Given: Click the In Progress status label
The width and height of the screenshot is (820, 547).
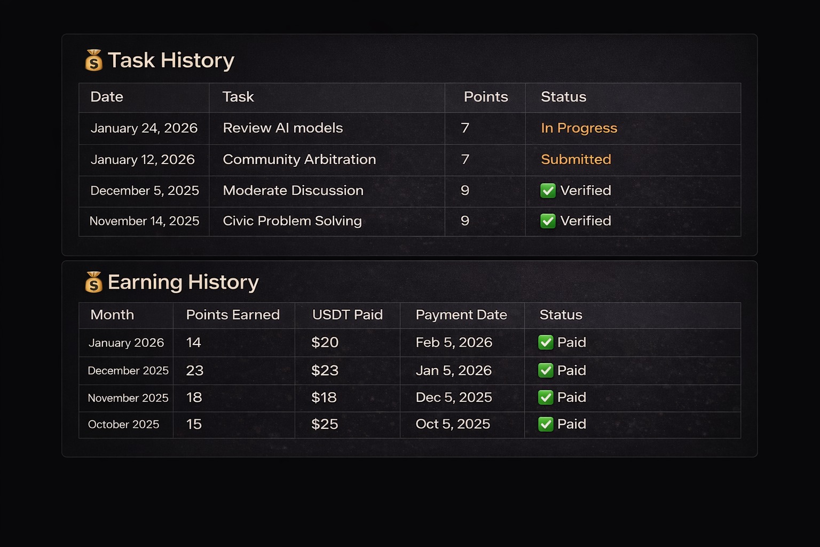Looking at the screenshot, I should [579, 128].
